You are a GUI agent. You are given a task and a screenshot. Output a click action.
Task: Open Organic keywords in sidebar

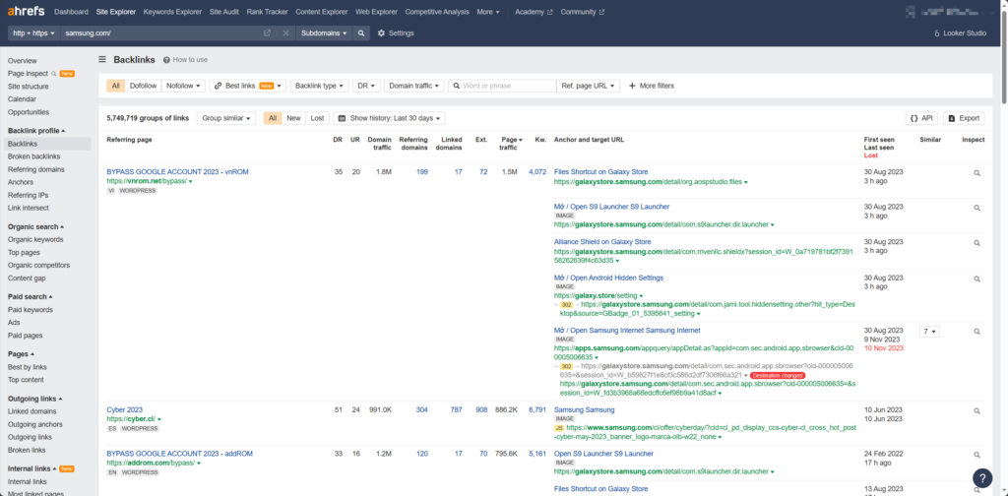35,240
